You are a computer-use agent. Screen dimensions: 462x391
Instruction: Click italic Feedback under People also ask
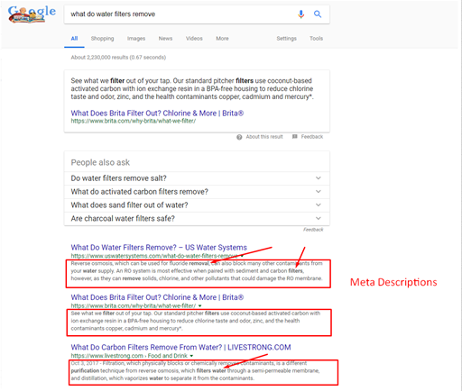coord(313,230)
